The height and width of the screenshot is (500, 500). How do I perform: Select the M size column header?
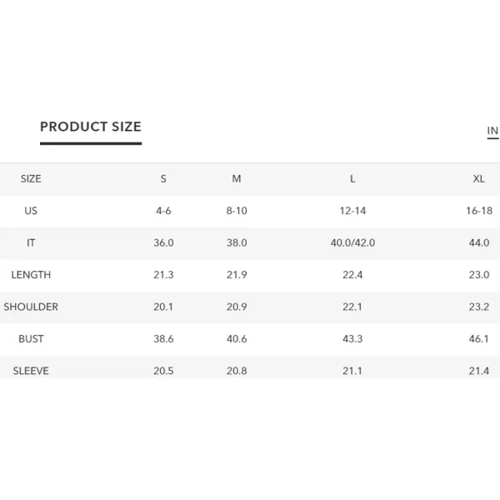(x=237, y=178)
